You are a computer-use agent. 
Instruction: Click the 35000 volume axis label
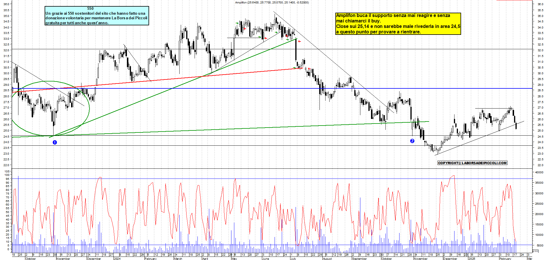pos(539,183)
